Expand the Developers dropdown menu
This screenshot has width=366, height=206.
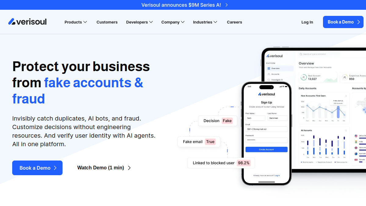(139, 22)
